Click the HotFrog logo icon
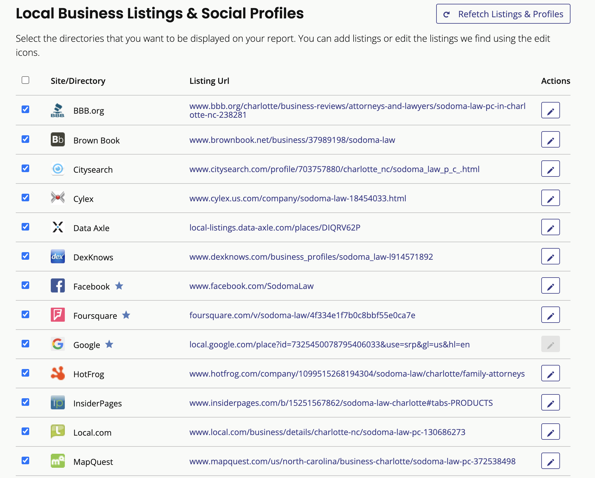Image resolution: width=595 pixels, height=478 pixels. coord(58,373)
